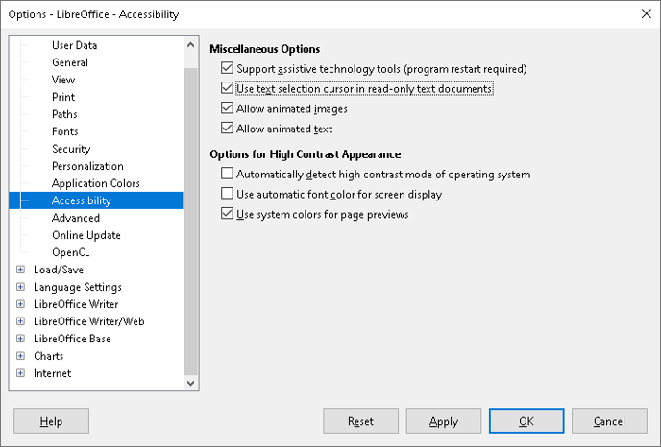Expand the Language Settings node
The width and height of the screenshot is (661, 447).
(20, 287)
